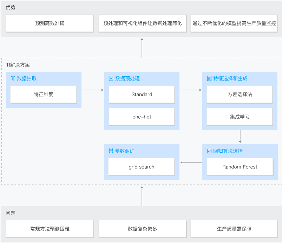Click the 问题 section label
The height and width of the screenshot is (243, 282).
pos(11,213)
